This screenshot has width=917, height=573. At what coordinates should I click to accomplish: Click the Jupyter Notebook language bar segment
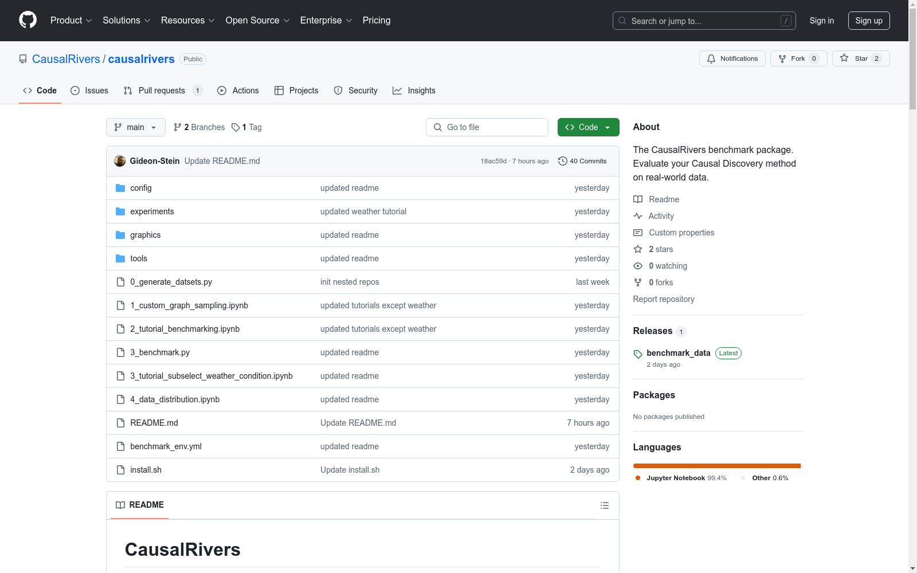tap(716, 466)
